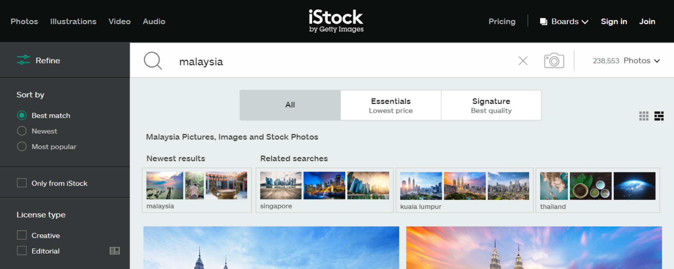Enable Only from iStock checkbox
This screenshot has width=674, height=269.
22,183
